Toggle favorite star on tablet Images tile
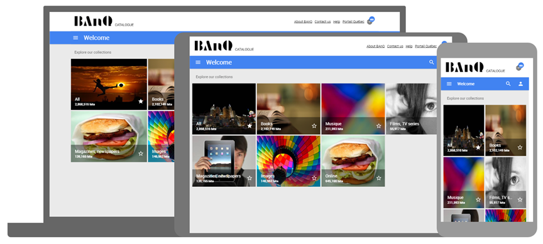This screenshot has width=543, height=244. coord(314,178)
